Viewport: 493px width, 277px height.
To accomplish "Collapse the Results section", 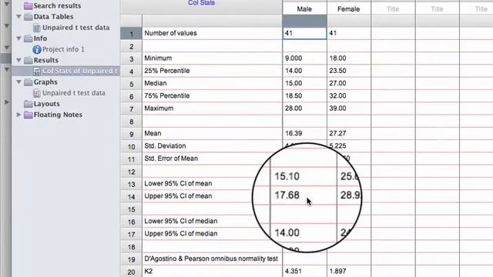I will [18, 60].
